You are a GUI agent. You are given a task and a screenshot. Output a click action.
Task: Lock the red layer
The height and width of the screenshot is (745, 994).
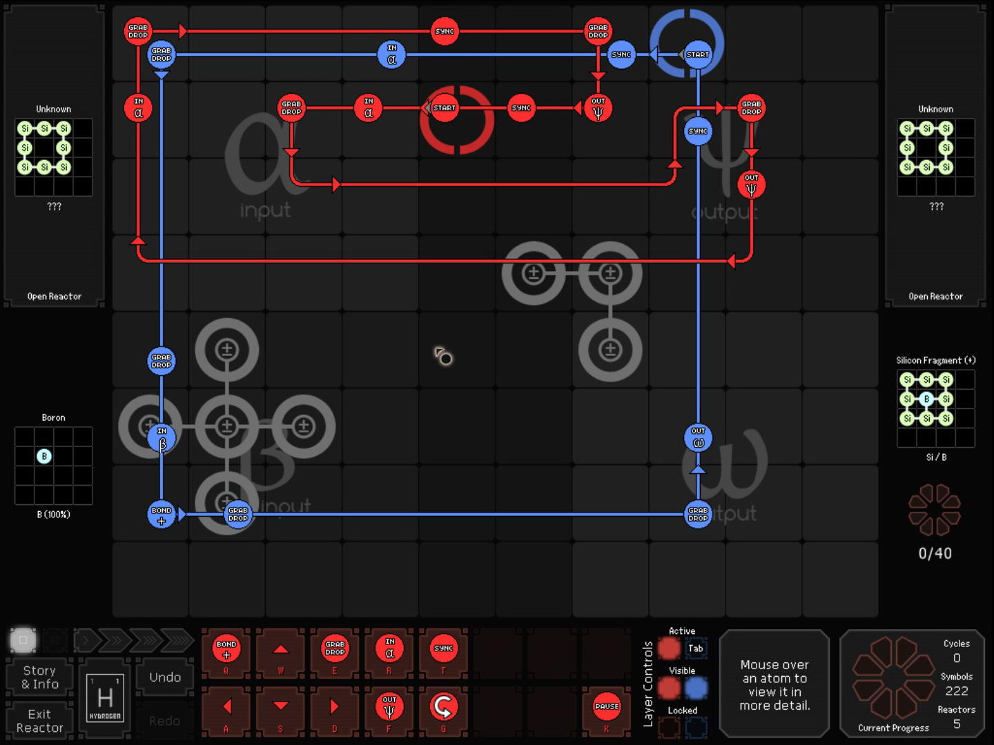[x=668, y=727]
